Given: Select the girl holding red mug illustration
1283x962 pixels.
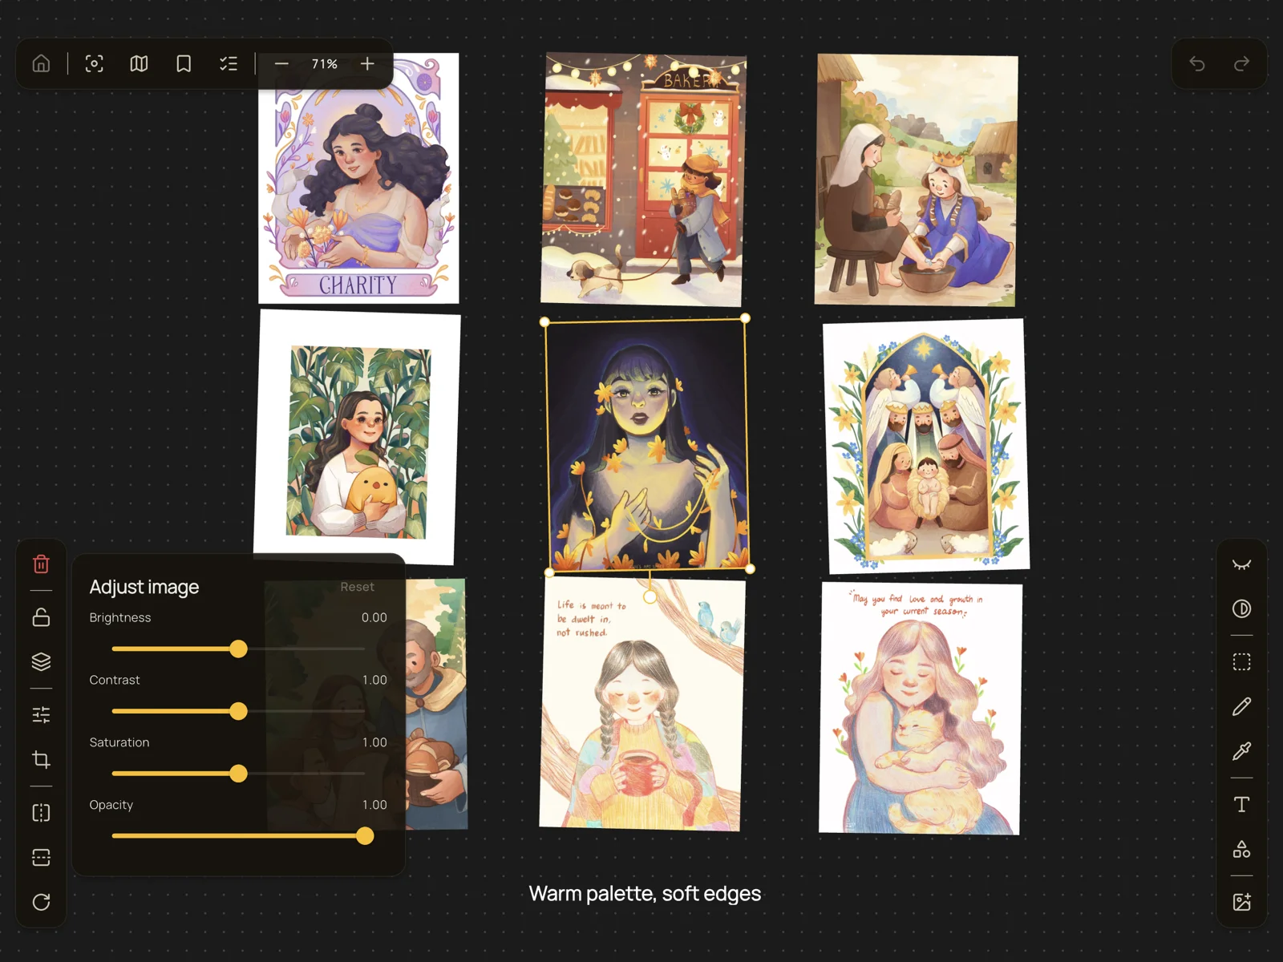Looking at the screenshot, I should [x=641, y=705].
